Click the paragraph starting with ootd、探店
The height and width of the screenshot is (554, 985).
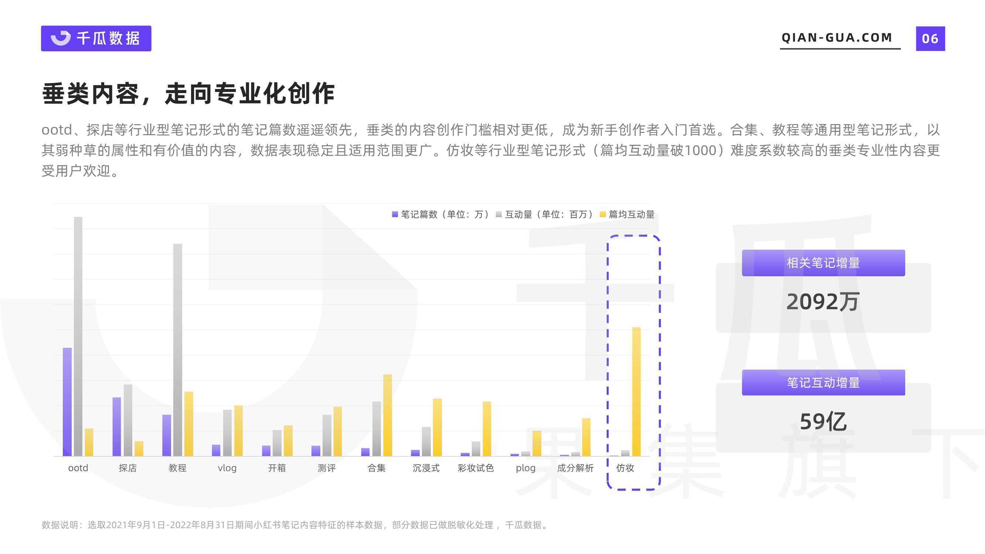[491, 150]
